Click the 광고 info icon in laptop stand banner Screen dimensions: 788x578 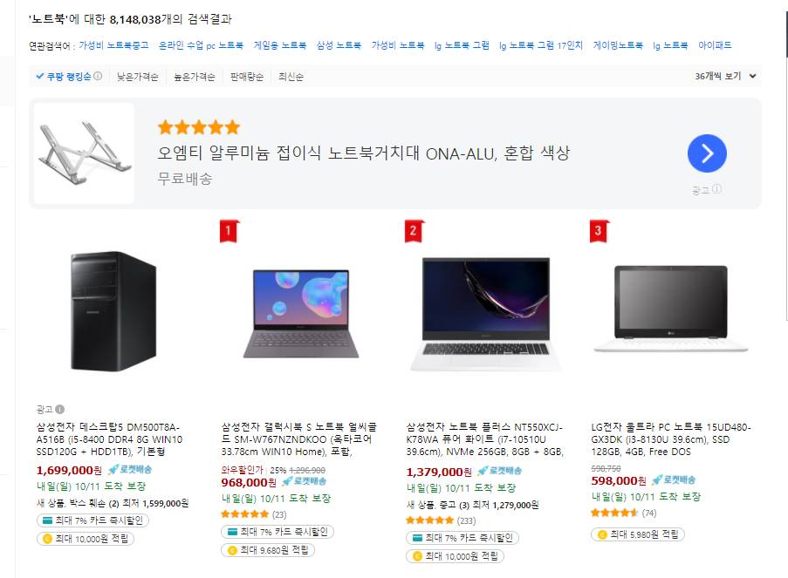point(717,189)
